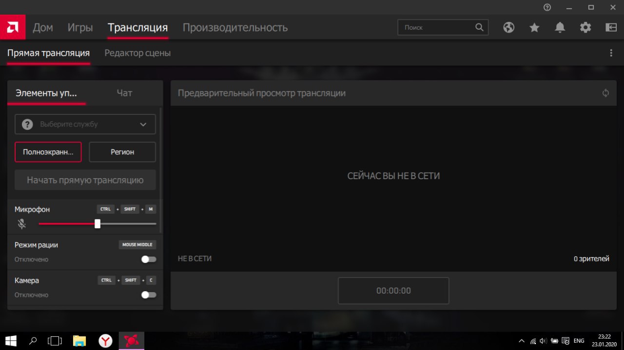Click СЕЙЧАС ВЫ НЕ В СЕТИ text
The width and height of the screenshot is (624, 350).
[393, 176]
